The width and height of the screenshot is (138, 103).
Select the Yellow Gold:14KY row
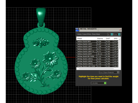click(x=97, y=46)
